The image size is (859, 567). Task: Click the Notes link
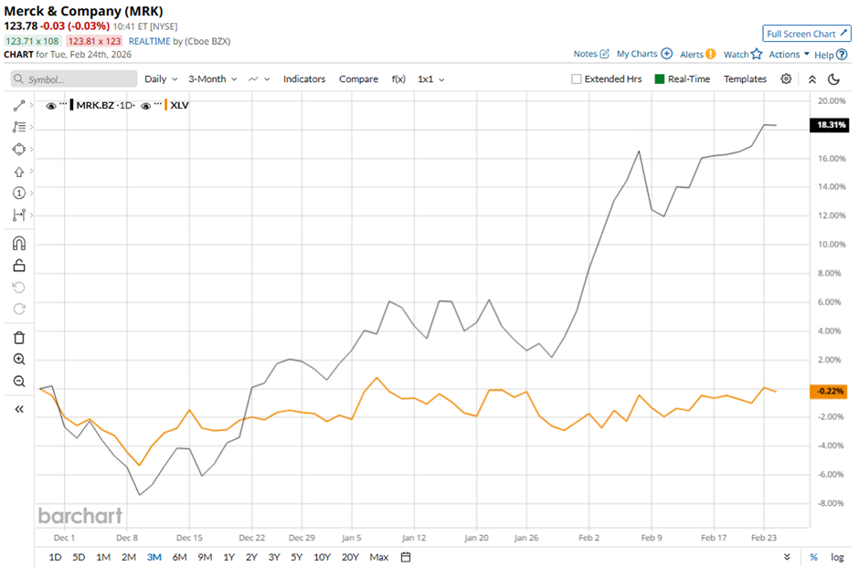pos(585,54)
